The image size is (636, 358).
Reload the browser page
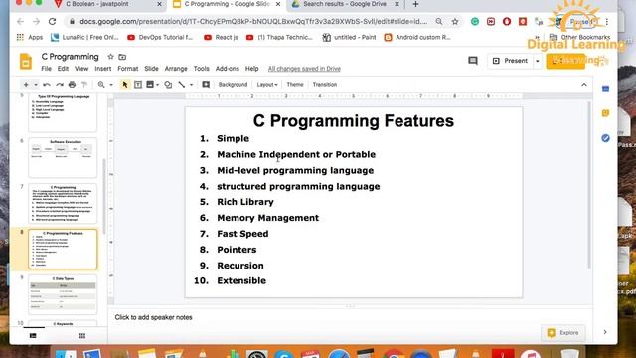[x=52, y=21]
